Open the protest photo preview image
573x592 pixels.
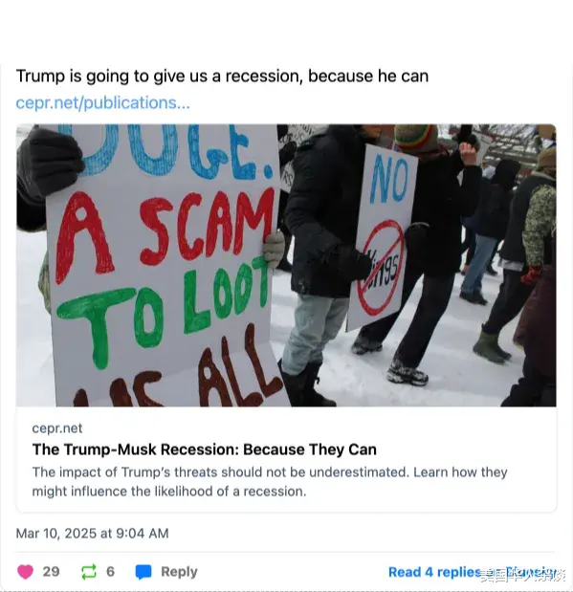coord(286,265)
